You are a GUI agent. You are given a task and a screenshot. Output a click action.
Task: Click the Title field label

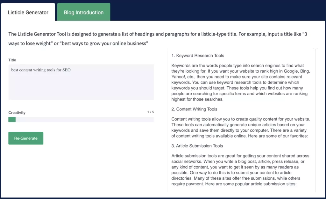pos(12,60)
